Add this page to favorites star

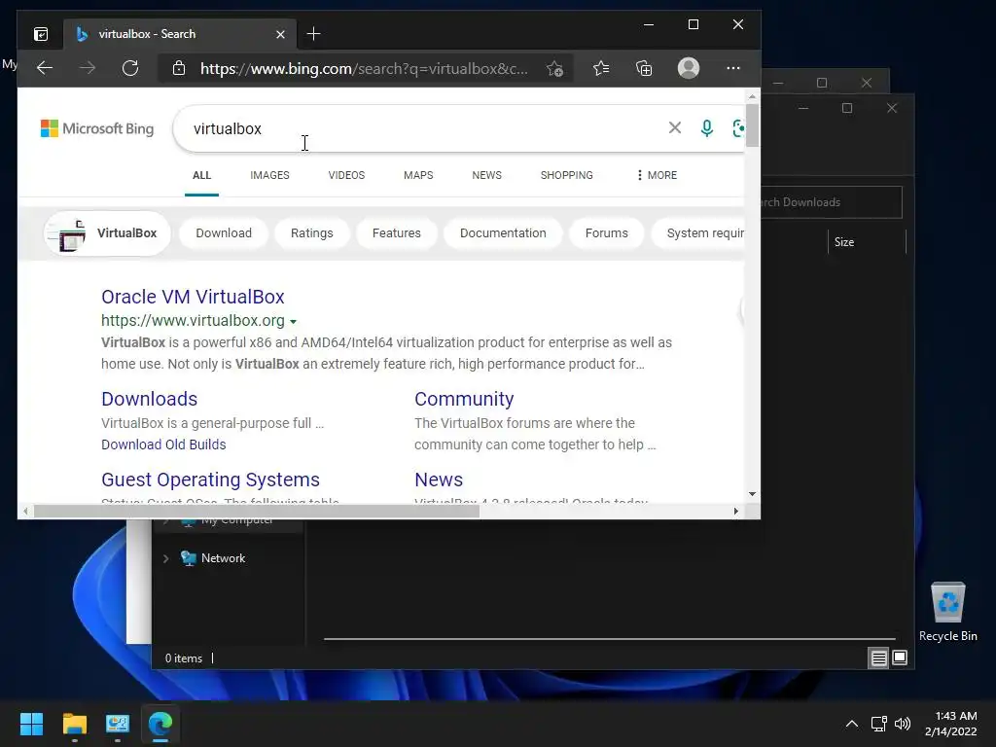coord(554,69)
